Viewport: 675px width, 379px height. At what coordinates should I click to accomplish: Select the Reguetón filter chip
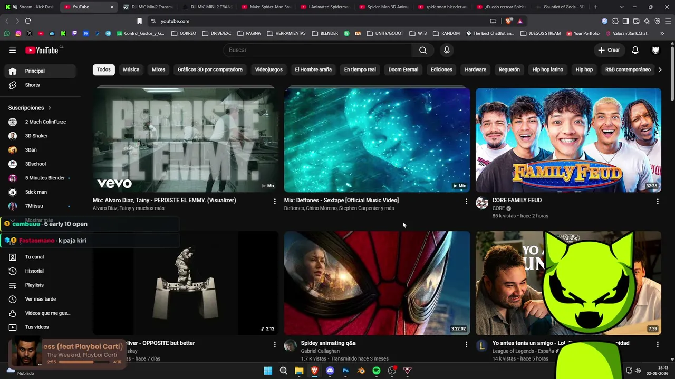pyautogui.click(x=509, y=69)
